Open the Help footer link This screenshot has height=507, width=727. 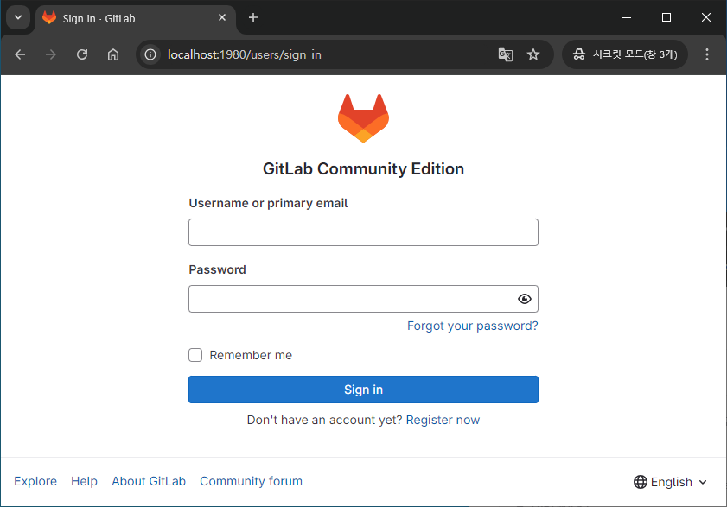84,481
